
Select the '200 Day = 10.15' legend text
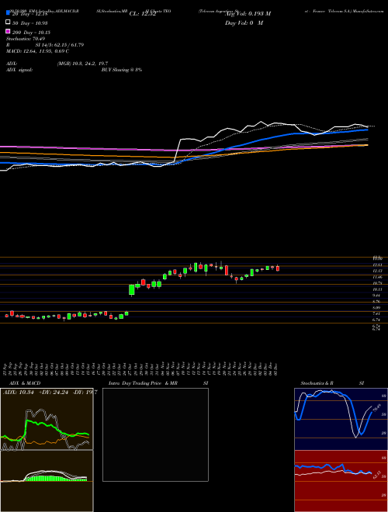pyautogui.click(x=31, y=33)
